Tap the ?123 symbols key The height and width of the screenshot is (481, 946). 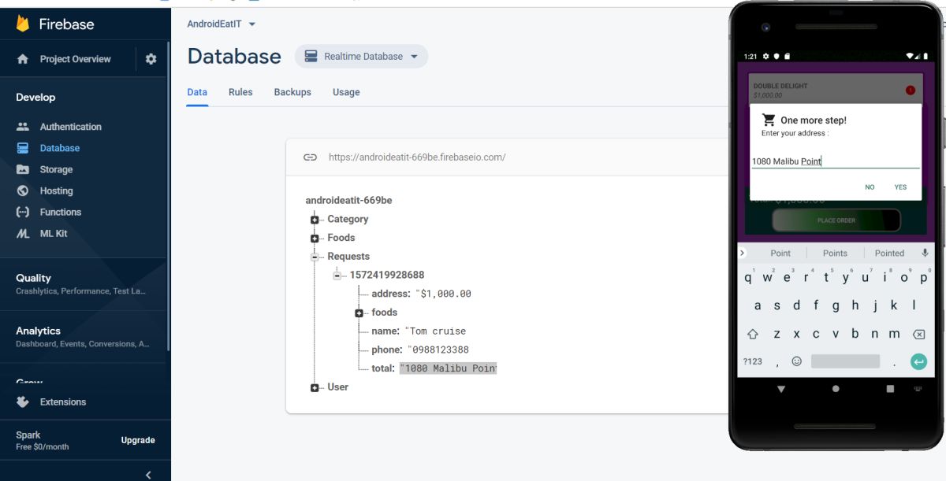(x=753, y=361)
